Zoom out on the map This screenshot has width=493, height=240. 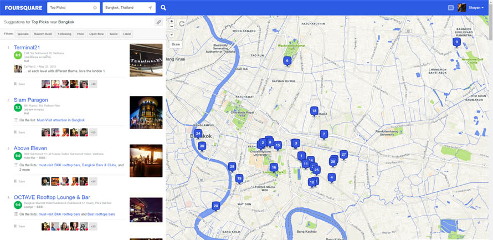(172, 26)
